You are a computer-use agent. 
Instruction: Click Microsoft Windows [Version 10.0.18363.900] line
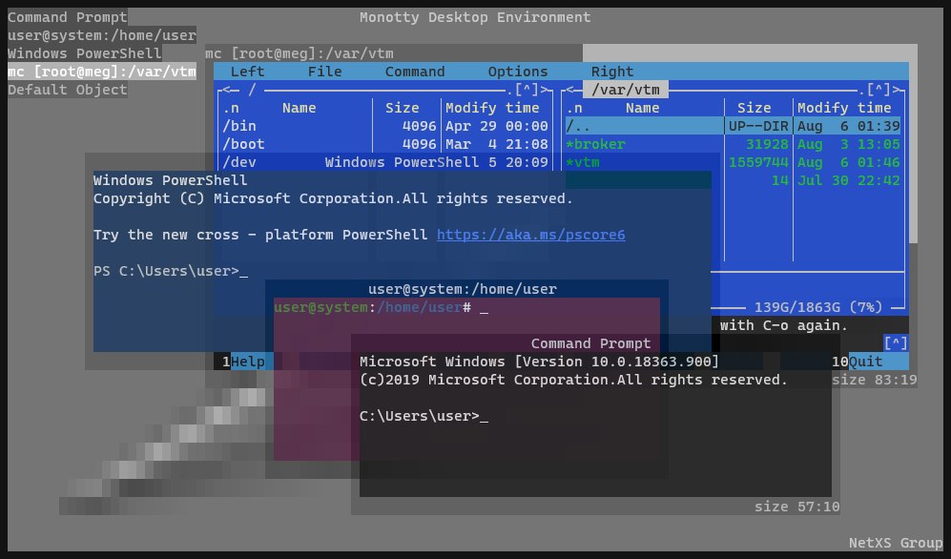pyautogui.click(x=539, y=362)
